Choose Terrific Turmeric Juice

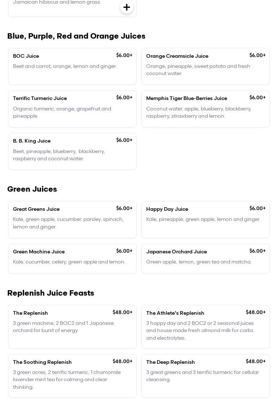pyautogui.click(x=72, y=109)
